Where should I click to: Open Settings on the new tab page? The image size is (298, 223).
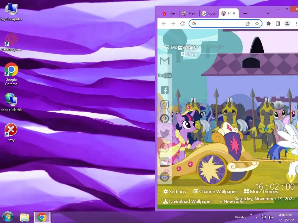click(x=175, y=192)
